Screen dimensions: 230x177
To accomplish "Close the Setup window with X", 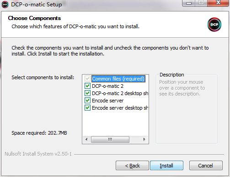I will (218, 3).
